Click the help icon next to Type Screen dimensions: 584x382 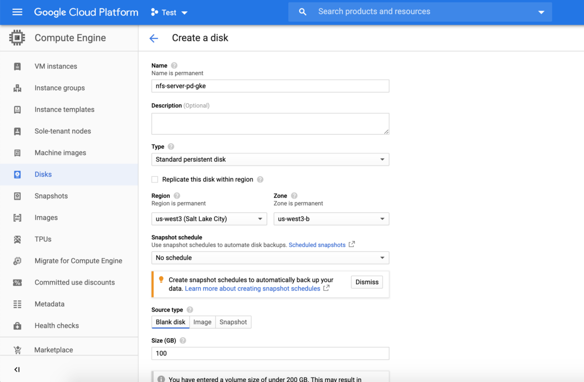(x=171, y=146)
